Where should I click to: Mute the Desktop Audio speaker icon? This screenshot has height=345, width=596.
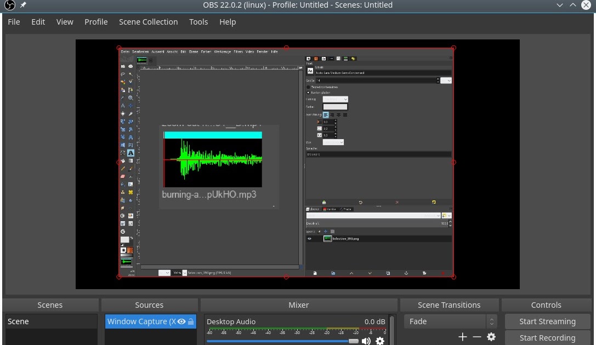366,341
